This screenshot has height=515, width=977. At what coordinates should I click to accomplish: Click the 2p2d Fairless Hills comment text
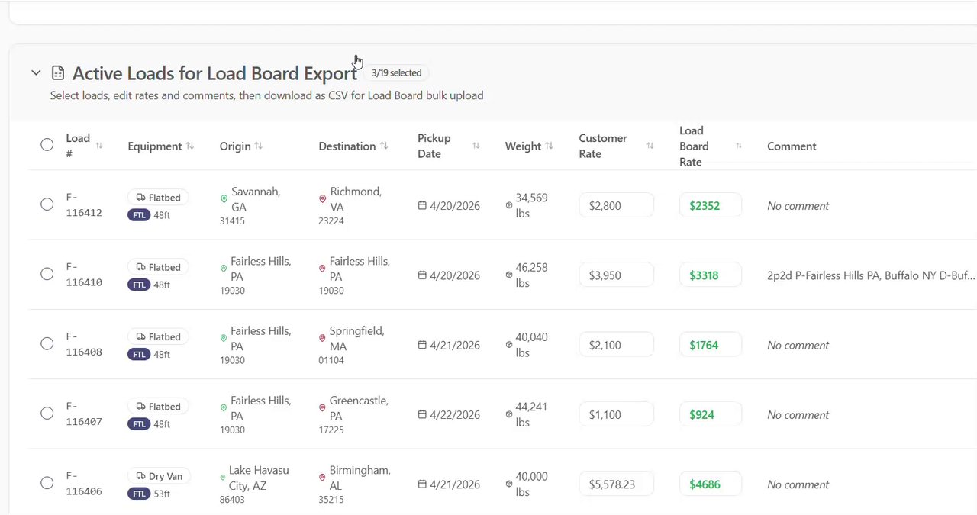870,275
